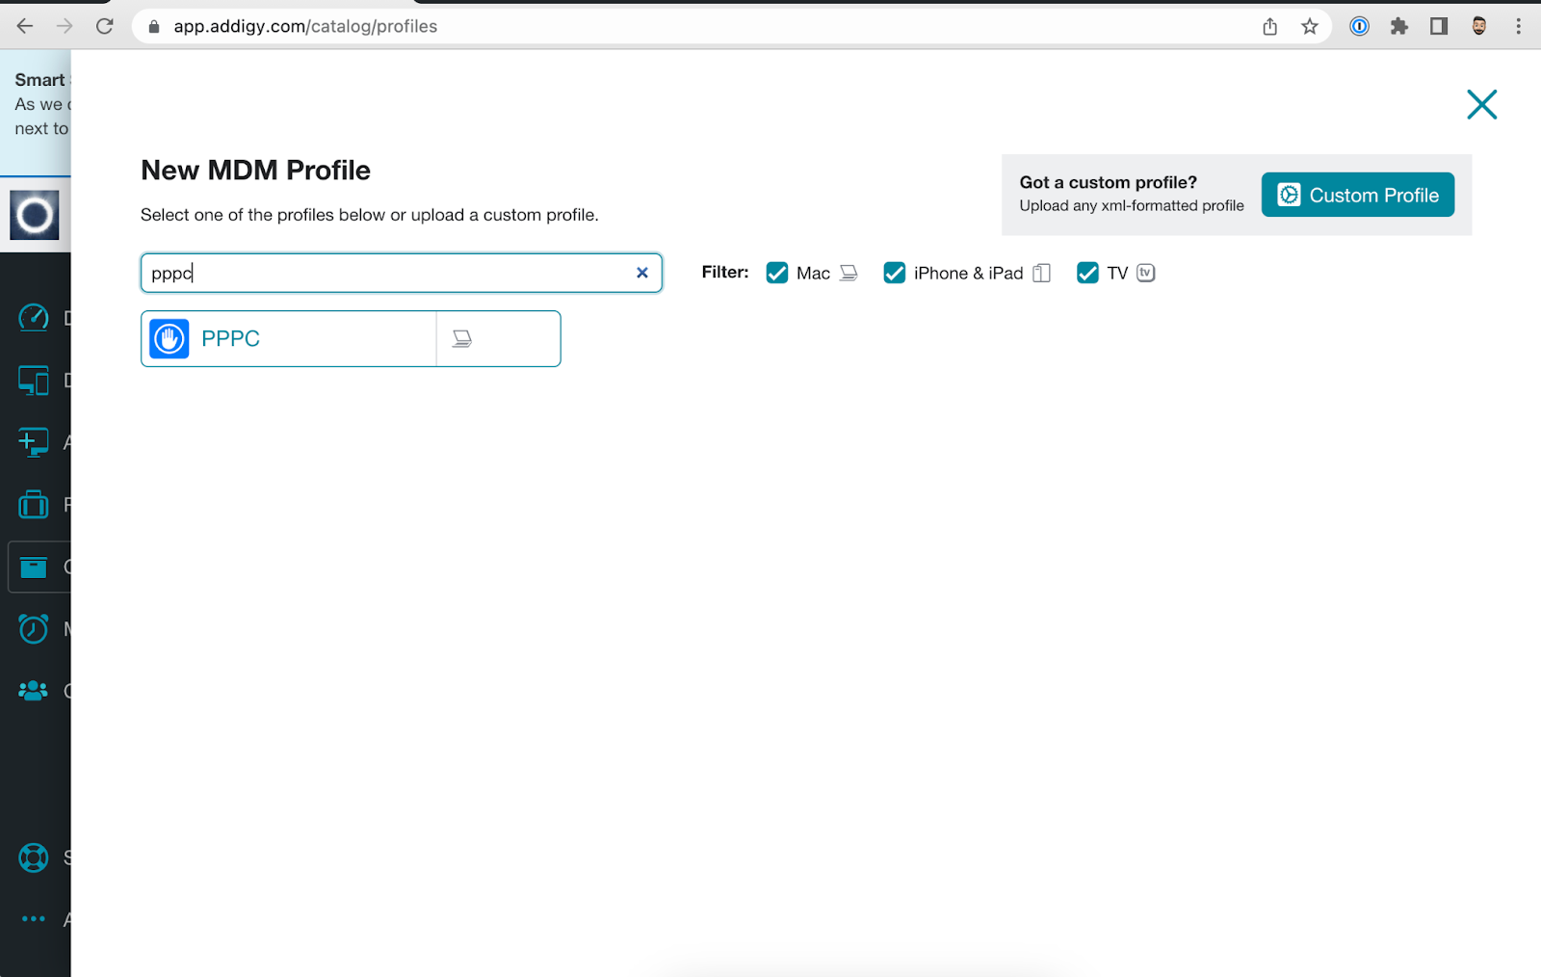
Task: Click the Custom Profile button
Action: [1357, 195]
